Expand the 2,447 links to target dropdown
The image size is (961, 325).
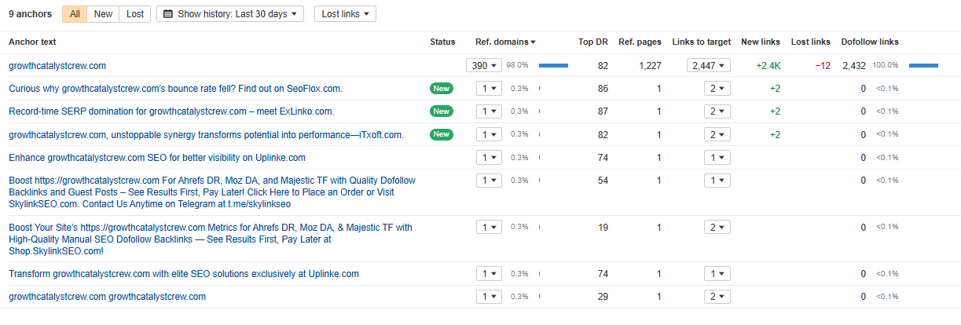pyautogui.click(x=709, y=66)
